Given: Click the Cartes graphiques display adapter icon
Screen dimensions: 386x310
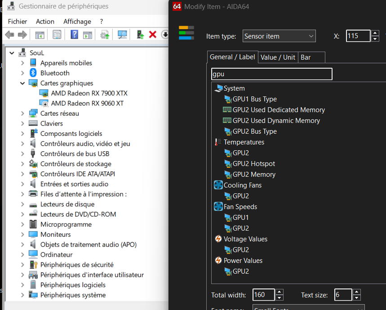Looking at the screenshot, I should [x=33, y=83].
